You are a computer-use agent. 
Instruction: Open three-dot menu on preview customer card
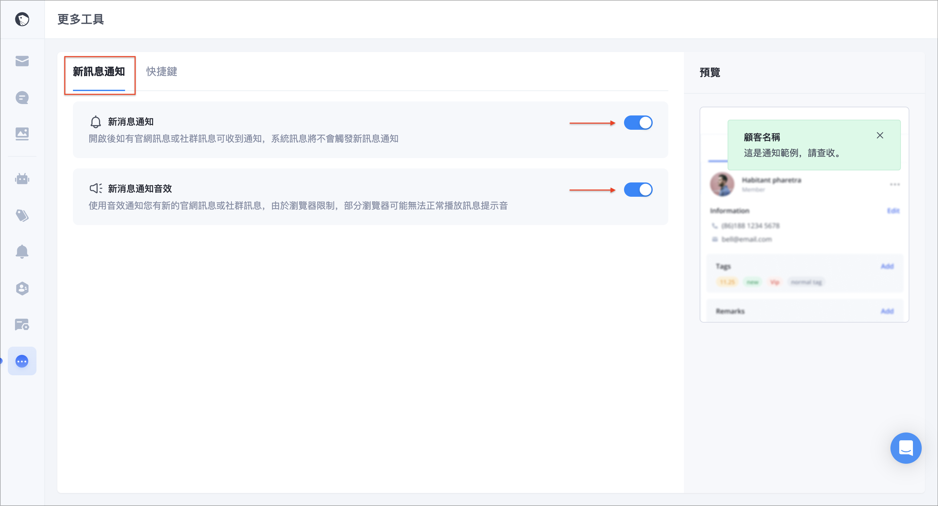pos(895,184)
